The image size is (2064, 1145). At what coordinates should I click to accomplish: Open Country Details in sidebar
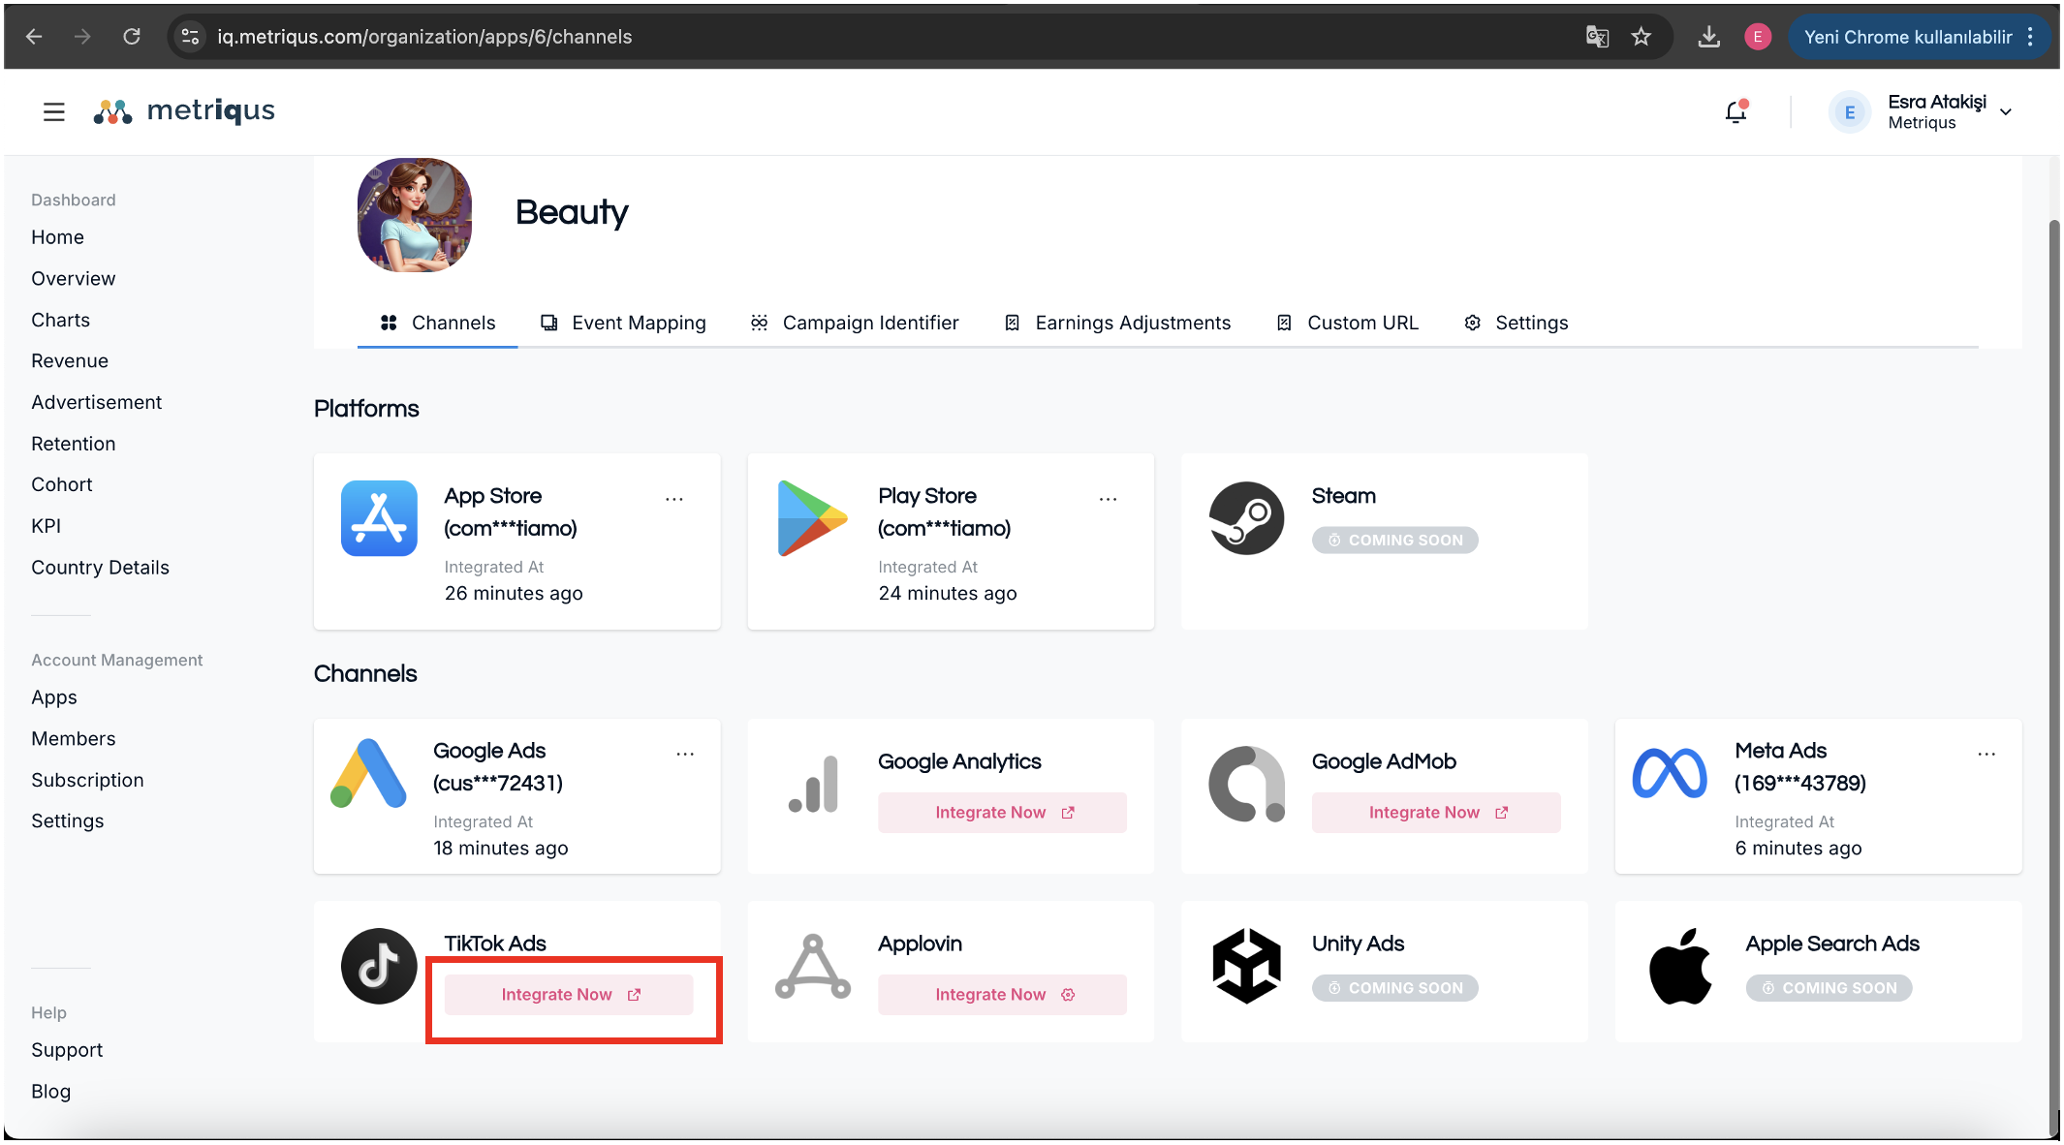tap(100, 568)
